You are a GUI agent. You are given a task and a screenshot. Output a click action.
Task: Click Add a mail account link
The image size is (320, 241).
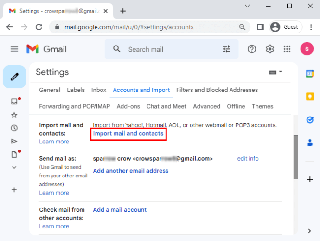pos(120,210)
